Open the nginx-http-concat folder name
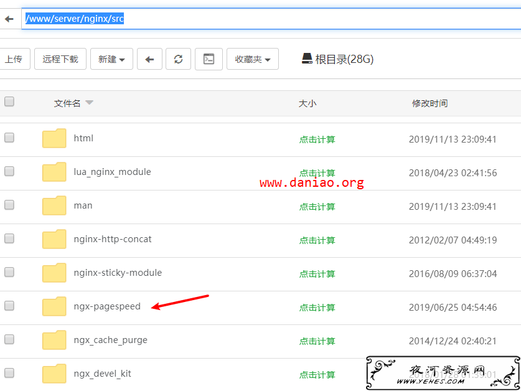 point(113,239)
